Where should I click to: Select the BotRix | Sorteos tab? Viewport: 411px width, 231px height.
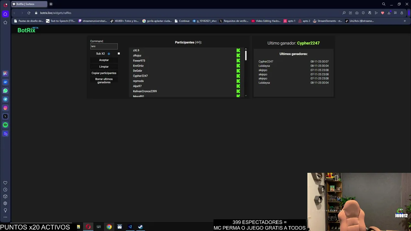pos(29,4)
